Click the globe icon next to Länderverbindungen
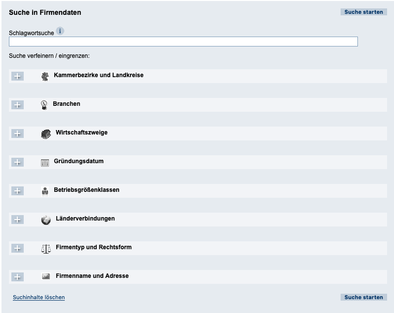Image resolution: width=394 pixels, height=313 pixels. [46, 220]
